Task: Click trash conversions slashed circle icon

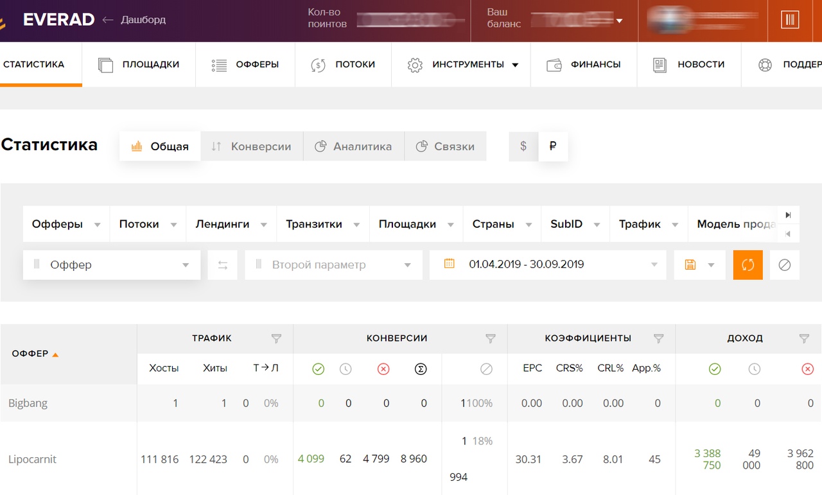Action: pos(486,369)
